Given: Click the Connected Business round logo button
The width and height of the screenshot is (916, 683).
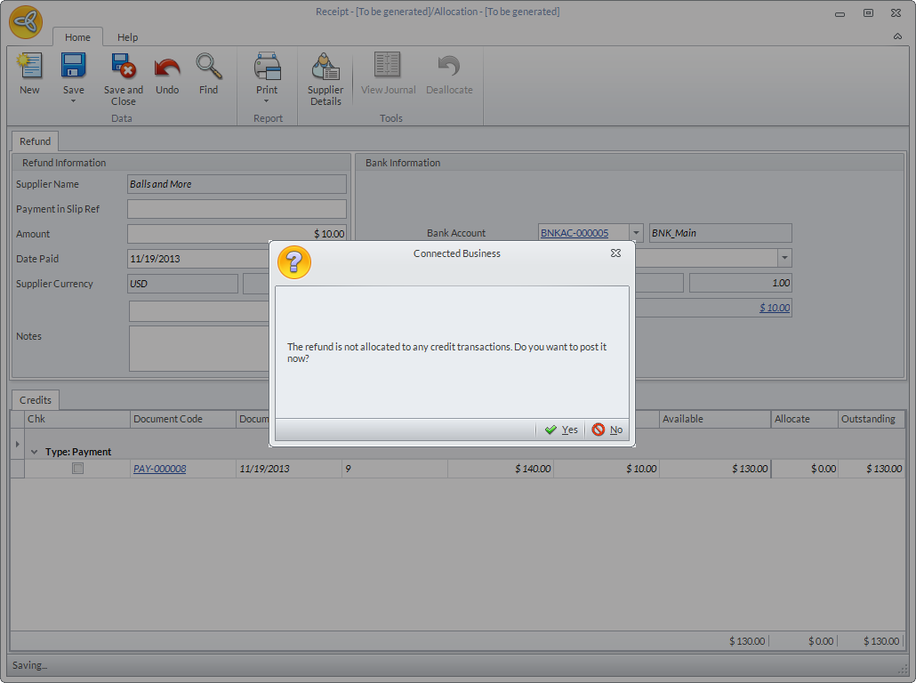Looking at the screenshot, I should (x=26, y=21).
